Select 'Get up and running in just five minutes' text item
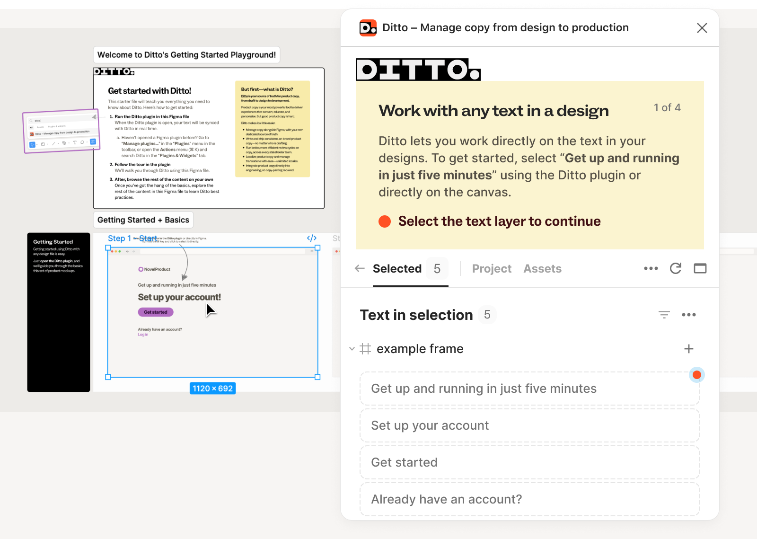The width and height of the screenshot is (757, 539). (529, 389)
